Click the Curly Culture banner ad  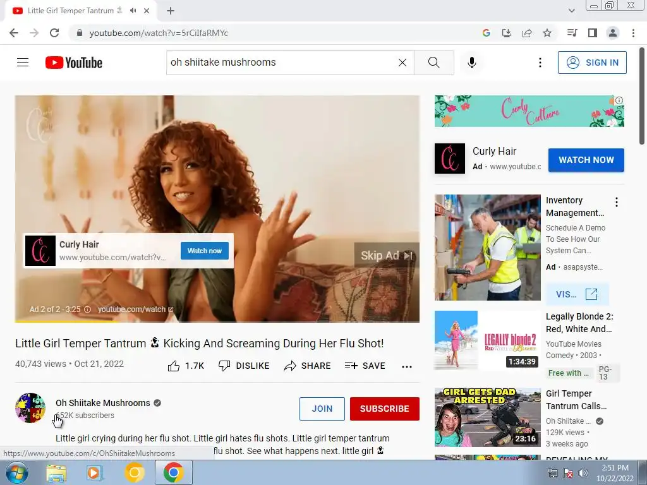[x=529, y=111]
